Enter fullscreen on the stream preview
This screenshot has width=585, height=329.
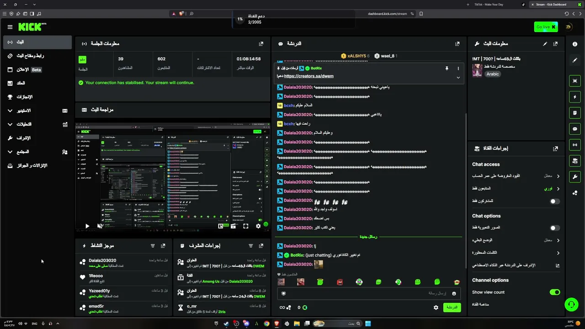tap(246, 226)
